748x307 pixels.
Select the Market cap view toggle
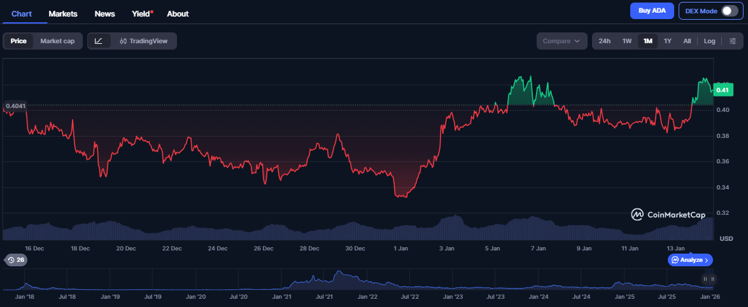pyautogui.click(x=57, y=41)
